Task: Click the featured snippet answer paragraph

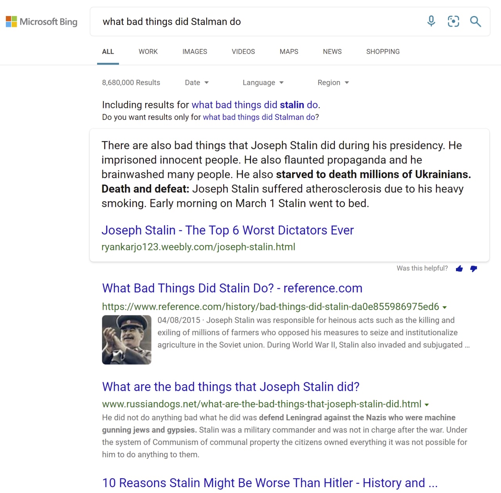Action: coord(286,174)
